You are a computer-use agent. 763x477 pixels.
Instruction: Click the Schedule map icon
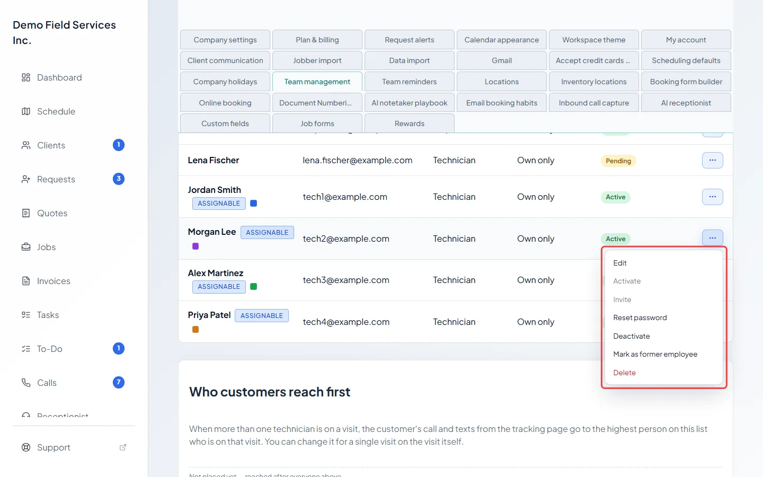(x=26, y=111)
